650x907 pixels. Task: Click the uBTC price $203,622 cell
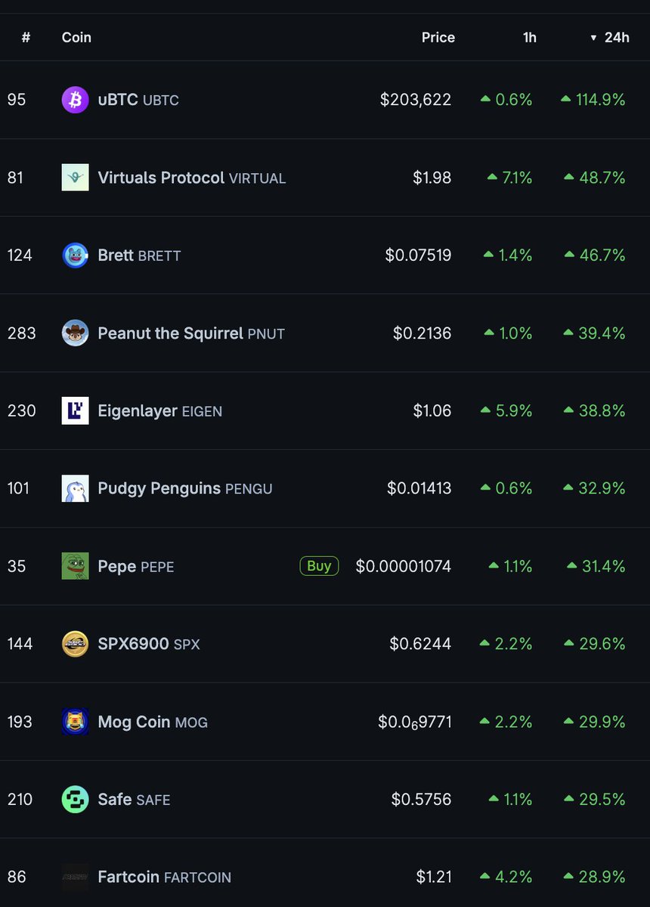[x=415, y=100]
